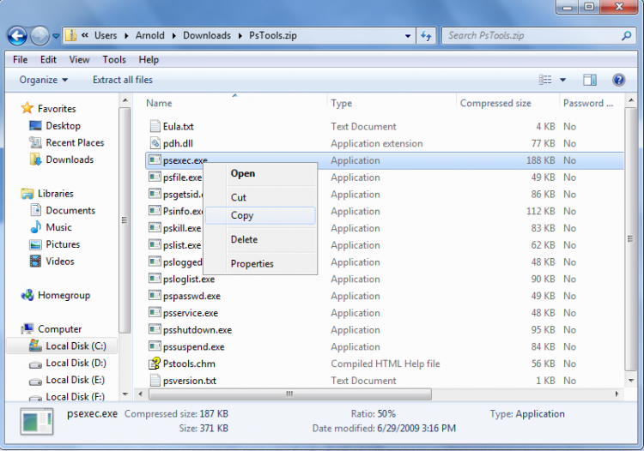Open the recent pages dropdown arrow
Screen dimensions: 644x451
pos(56,36)
